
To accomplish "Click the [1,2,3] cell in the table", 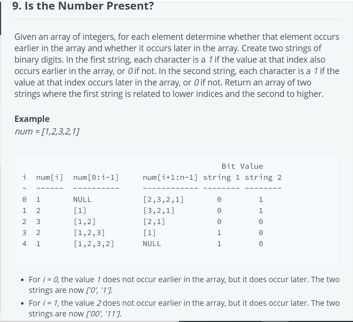I will pos(89,232).
